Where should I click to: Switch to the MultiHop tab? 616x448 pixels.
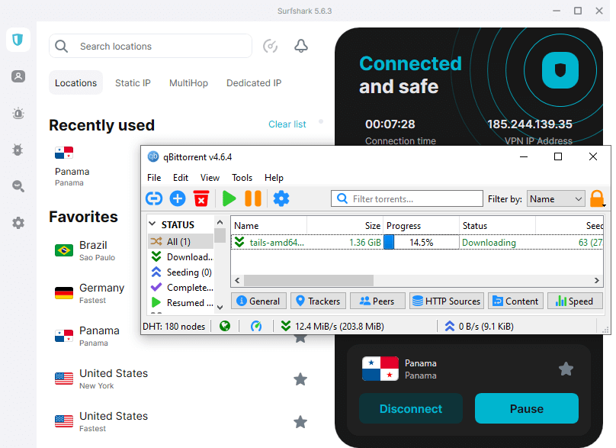point(188,83)
